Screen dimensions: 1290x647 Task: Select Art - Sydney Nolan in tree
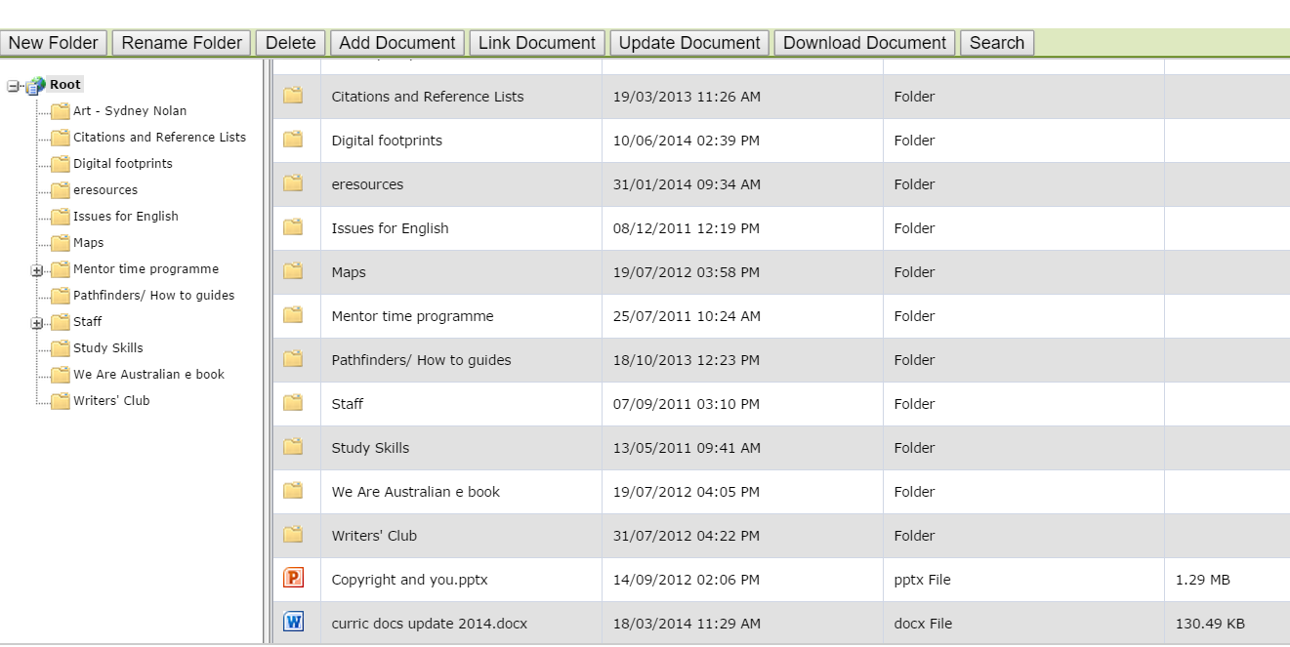tap(130, 111)
